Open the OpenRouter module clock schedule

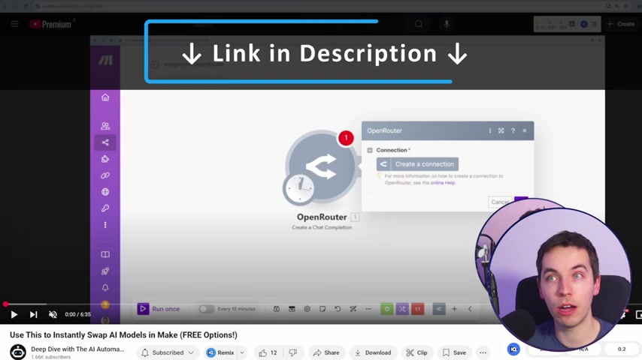pyautogui.click(x=299, y=188)
